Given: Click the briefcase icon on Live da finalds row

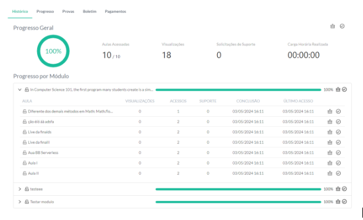Looking at the screenshot, I should (330, 132).
